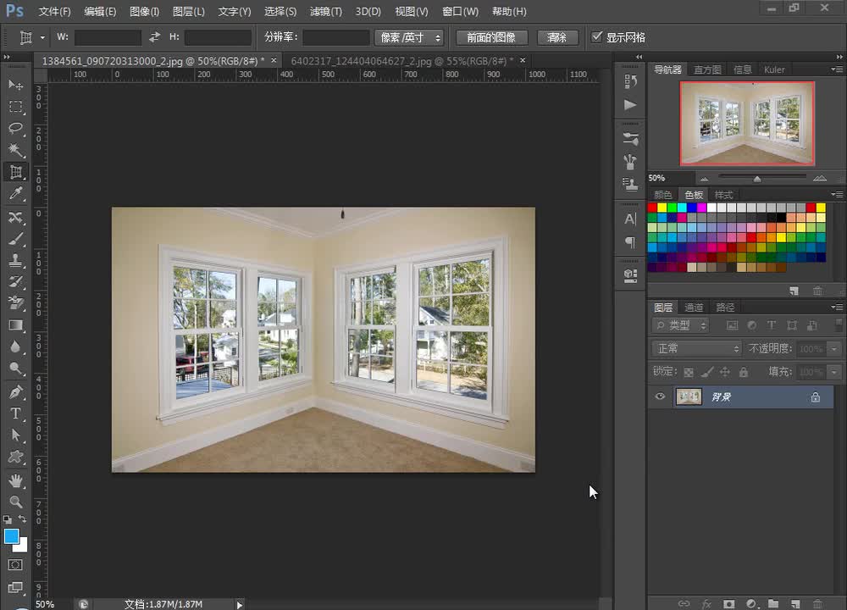847x610 pixels.
Task: Reset default foreground and background colors
Action: tap(8, 519)
